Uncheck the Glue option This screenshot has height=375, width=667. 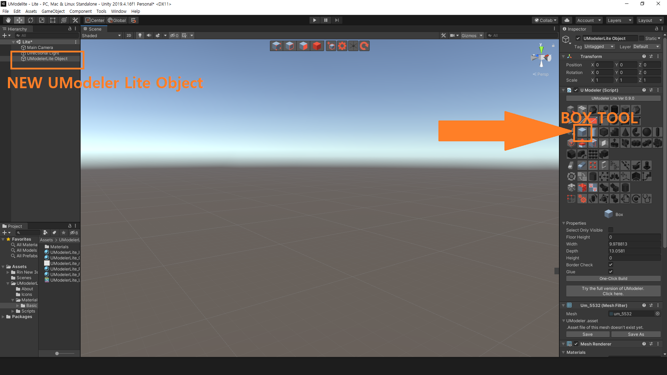[611, 272]
